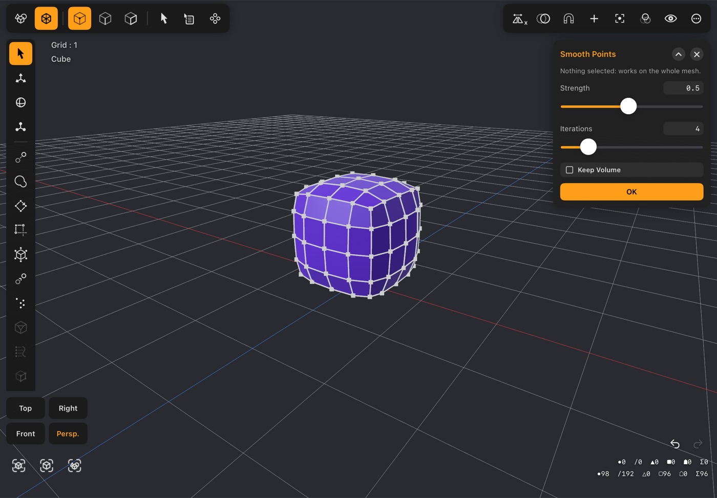Toggle the circular half-shaded display icon
The width and height of the screenshot is (717, 498).
pos(543,18)
